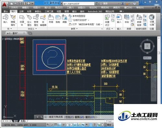Click the Define Attributes tag icon

click(x=29, y=20)
